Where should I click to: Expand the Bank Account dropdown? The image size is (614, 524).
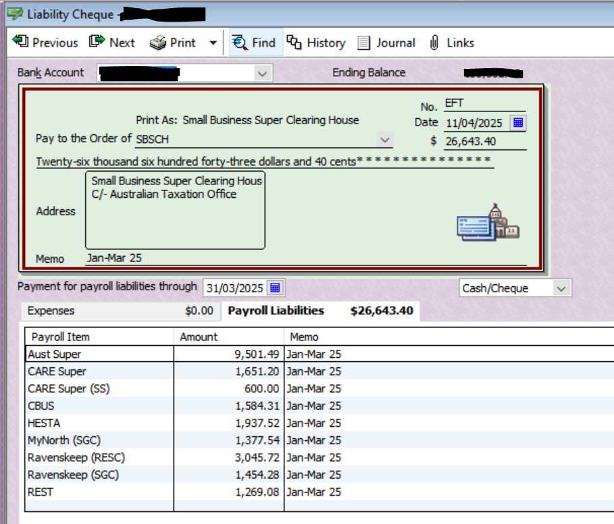tap(262, 73)
